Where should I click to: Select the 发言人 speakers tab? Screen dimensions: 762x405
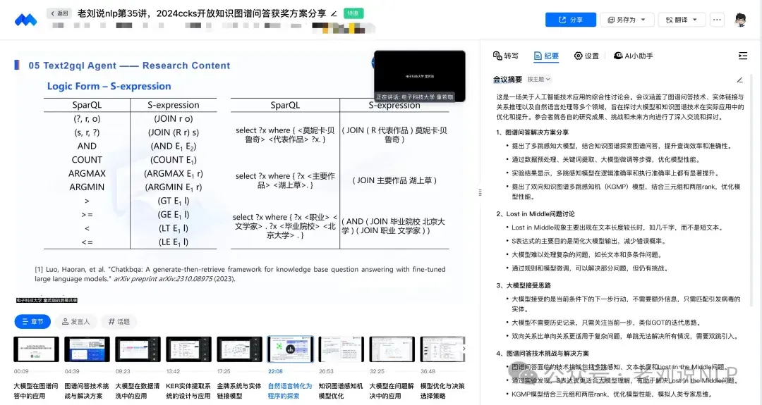coord(75,322)
